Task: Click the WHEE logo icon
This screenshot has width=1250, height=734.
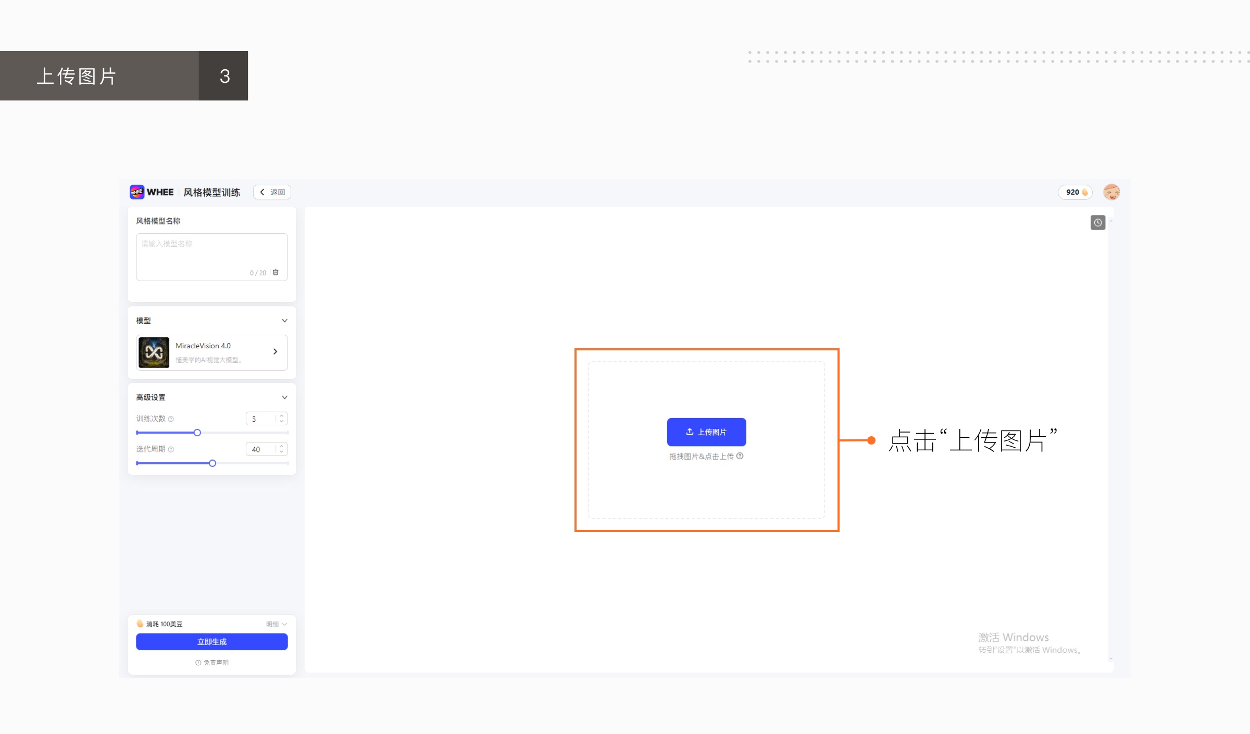Action: (x=137, y=192)
